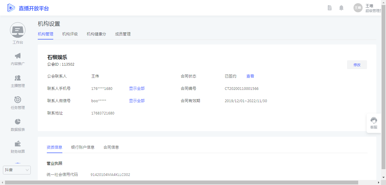The height and width of the screenshot is (185, 386).
Task: Select the 内容推广 promotion section
Action: (18, 59)
